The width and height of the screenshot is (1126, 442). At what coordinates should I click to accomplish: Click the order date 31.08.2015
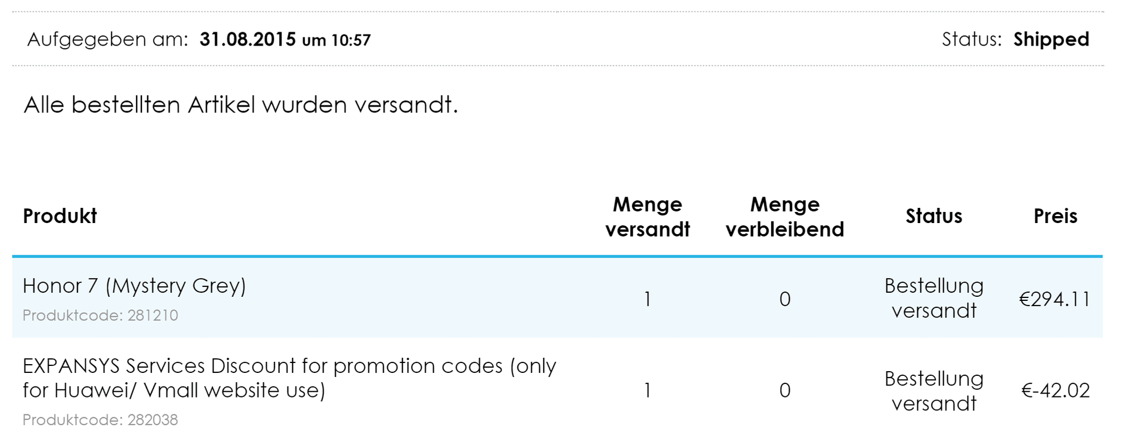(247, 39)
